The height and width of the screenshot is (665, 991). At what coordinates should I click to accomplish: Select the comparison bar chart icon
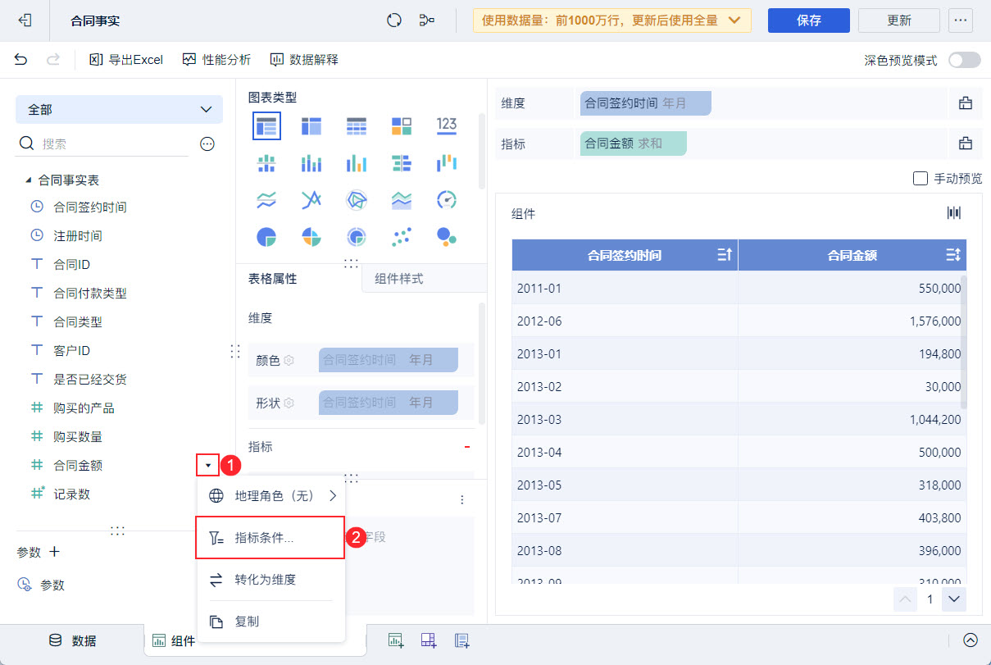(x=401, y=162)
